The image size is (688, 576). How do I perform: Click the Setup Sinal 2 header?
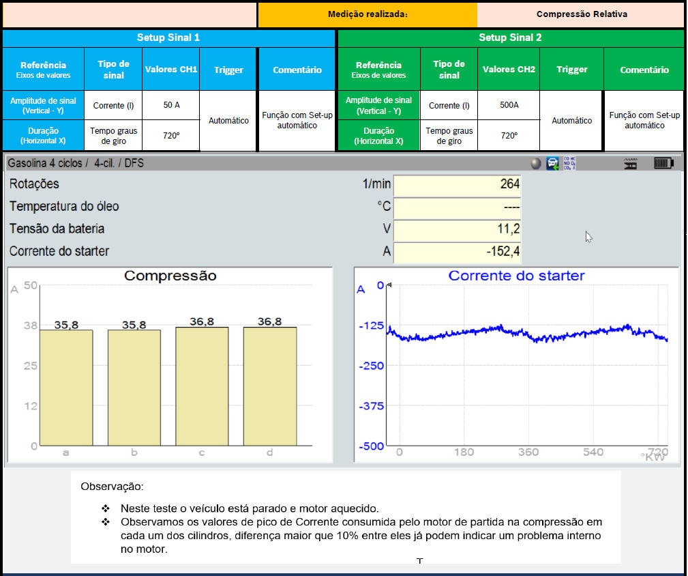click(x=510, y=38)
